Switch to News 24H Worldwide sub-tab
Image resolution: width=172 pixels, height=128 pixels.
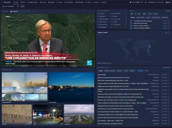click(x=8, y=6)
